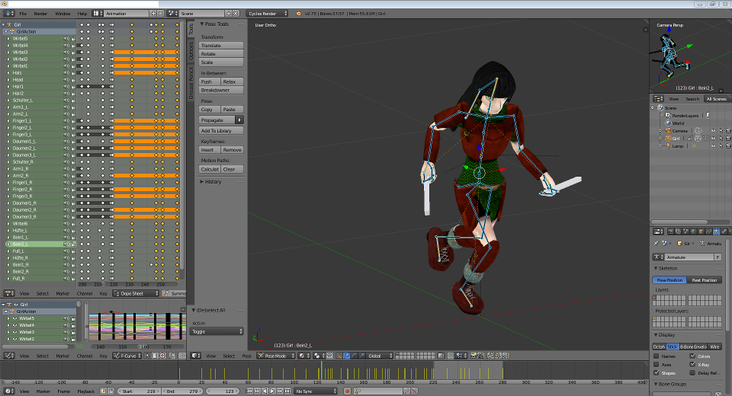Click the auto-keyframe record button
Screen dimensions: 732x396
[347, 391]
